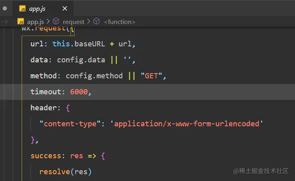Click the timeout value 6000
This screenshot has height=181, width=295.
coord(79,92)
